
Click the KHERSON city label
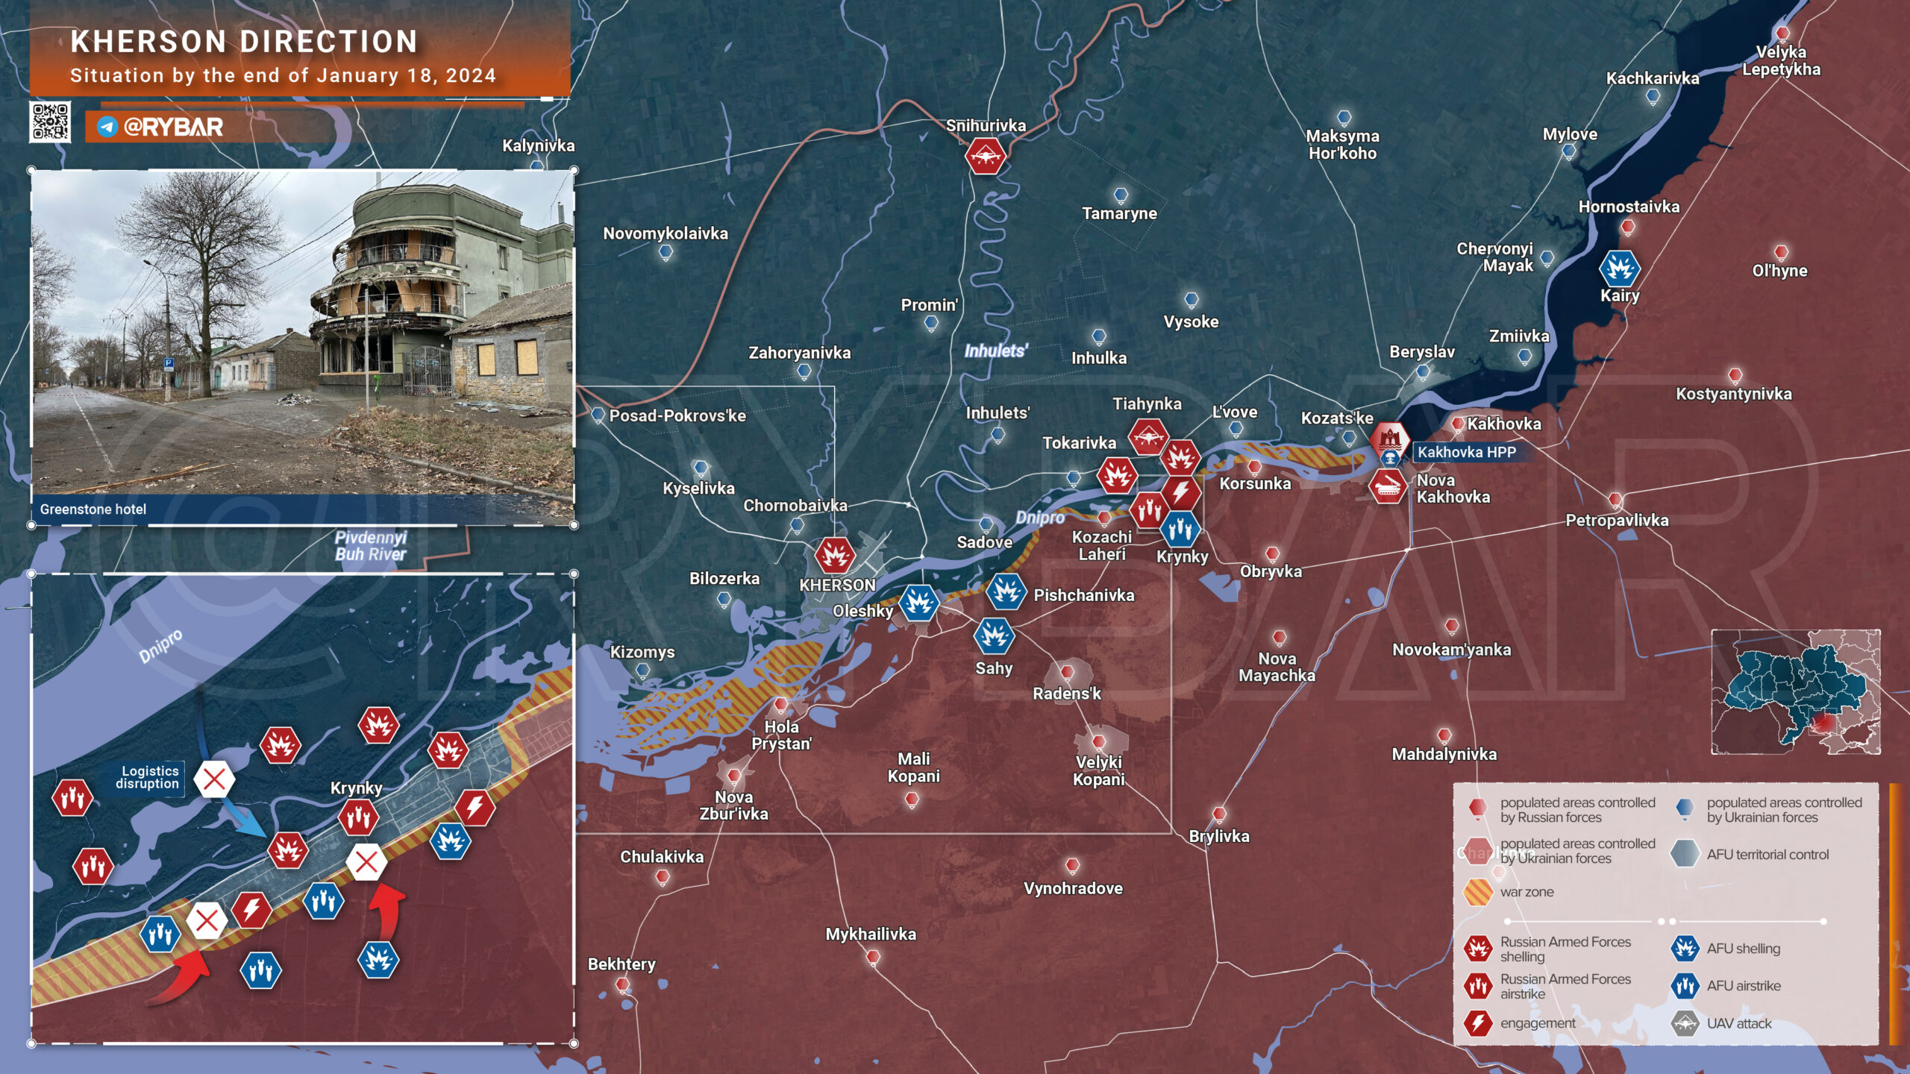[837, 585]
